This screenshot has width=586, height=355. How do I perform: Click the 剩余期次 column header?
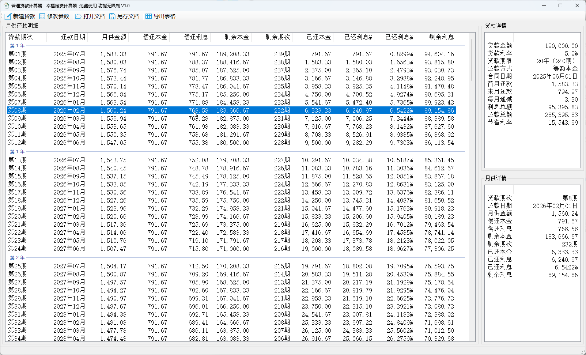272,37
